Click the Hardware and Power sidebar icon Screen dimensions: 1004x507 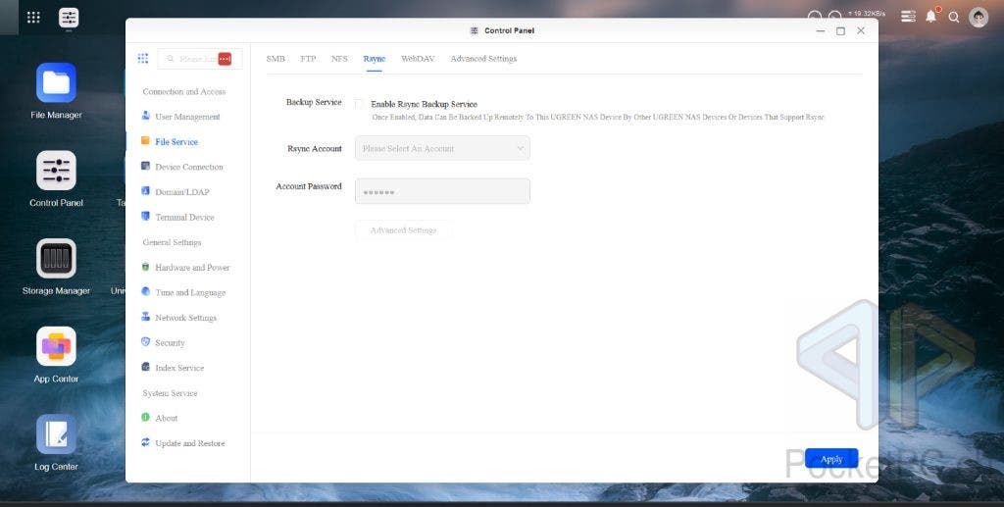(x=145, y=267)
